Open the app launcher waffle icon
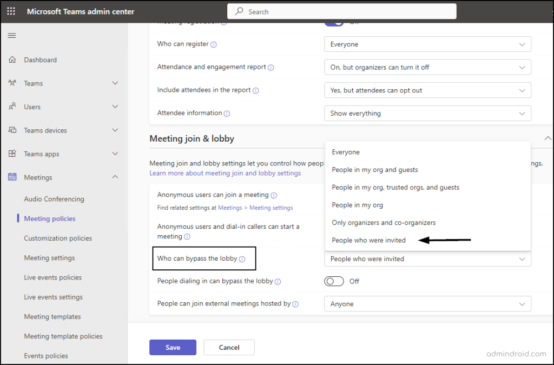The width and height of the screenshot is (554, 365). pyautogui.click(x=11, y=11)
